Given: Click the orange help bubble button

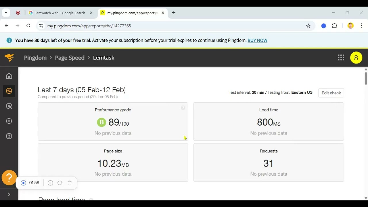Looking at the screenshot, I should tap(9, 178).
